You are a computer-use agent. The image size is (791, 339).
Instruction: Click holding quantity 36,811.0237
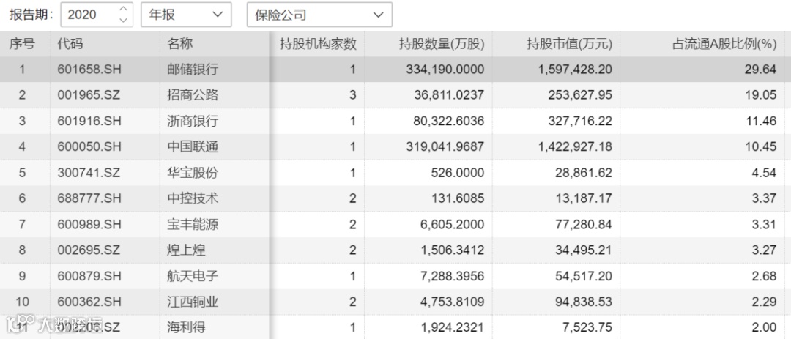click(448, 95)
